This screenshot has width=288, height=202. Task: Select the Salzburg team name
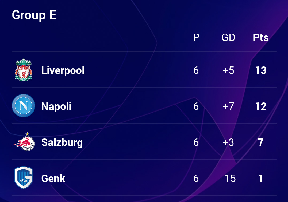click(x=62, y=142)
